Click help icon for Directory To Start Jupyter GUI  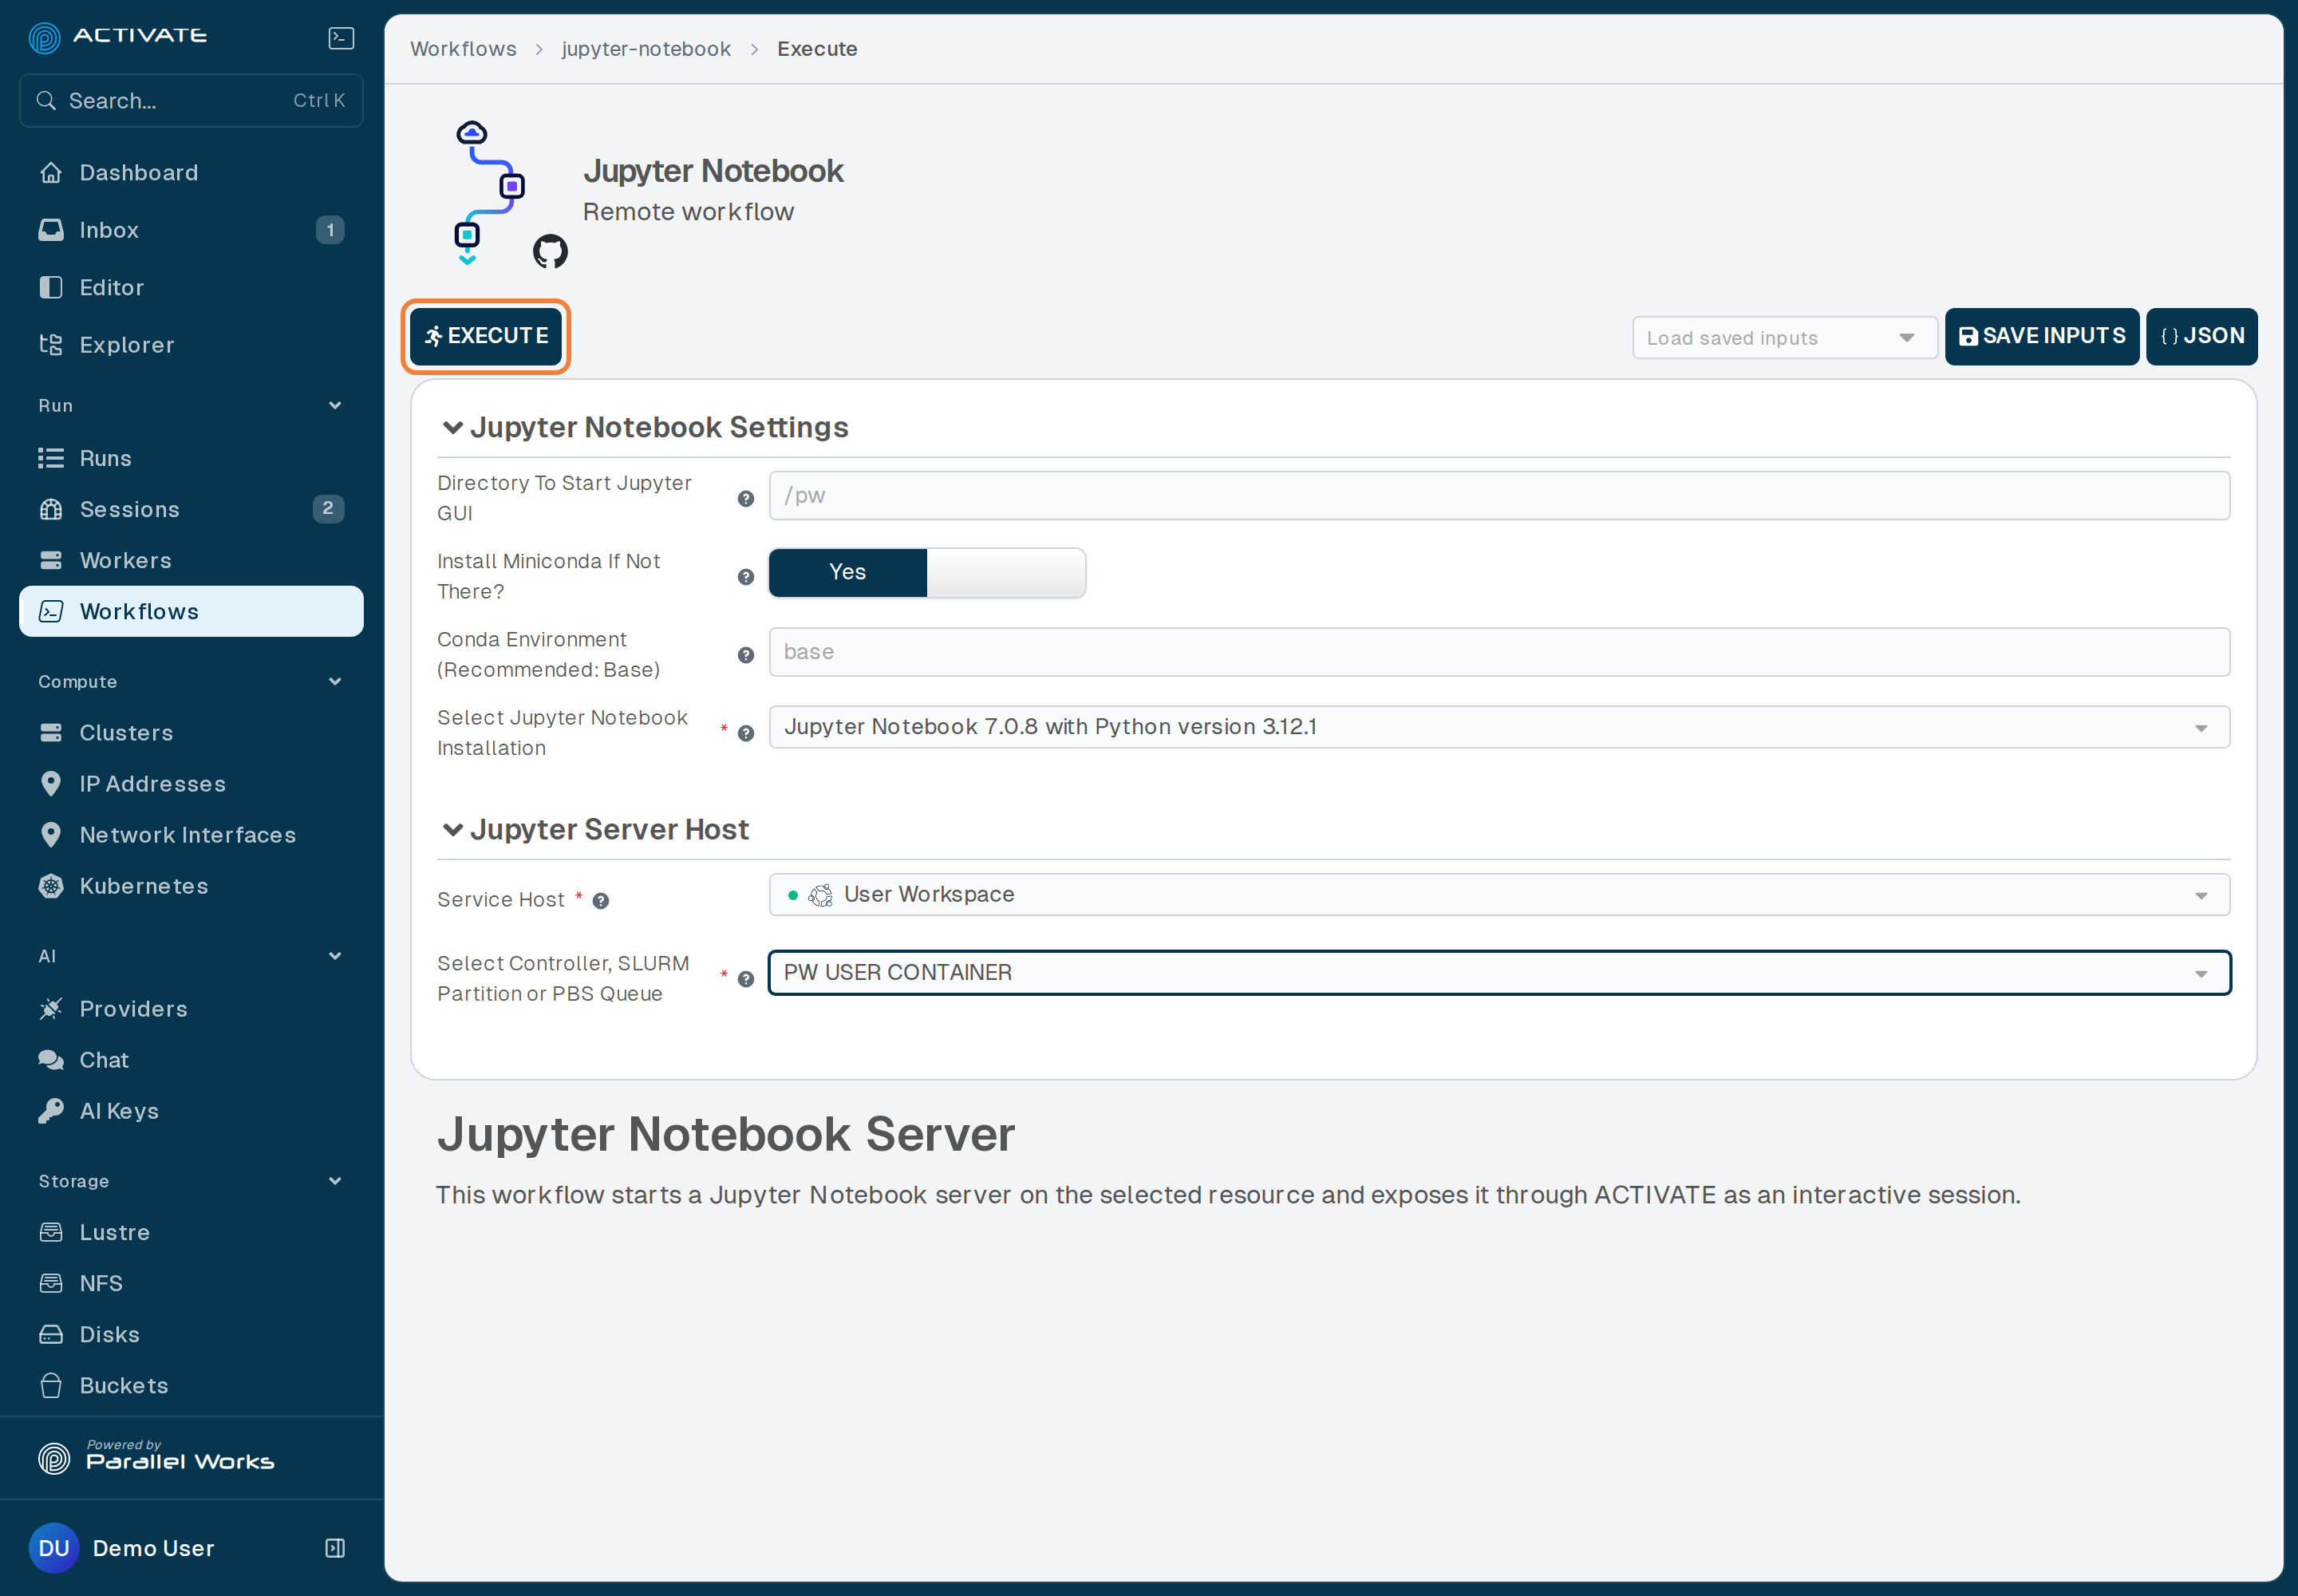[x=746, y=499]
